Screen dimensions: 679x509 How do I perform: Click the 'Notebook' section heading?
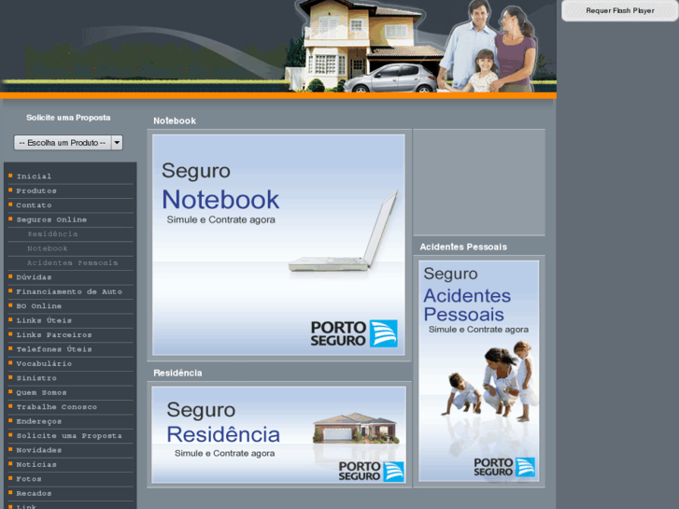(175, 120)
